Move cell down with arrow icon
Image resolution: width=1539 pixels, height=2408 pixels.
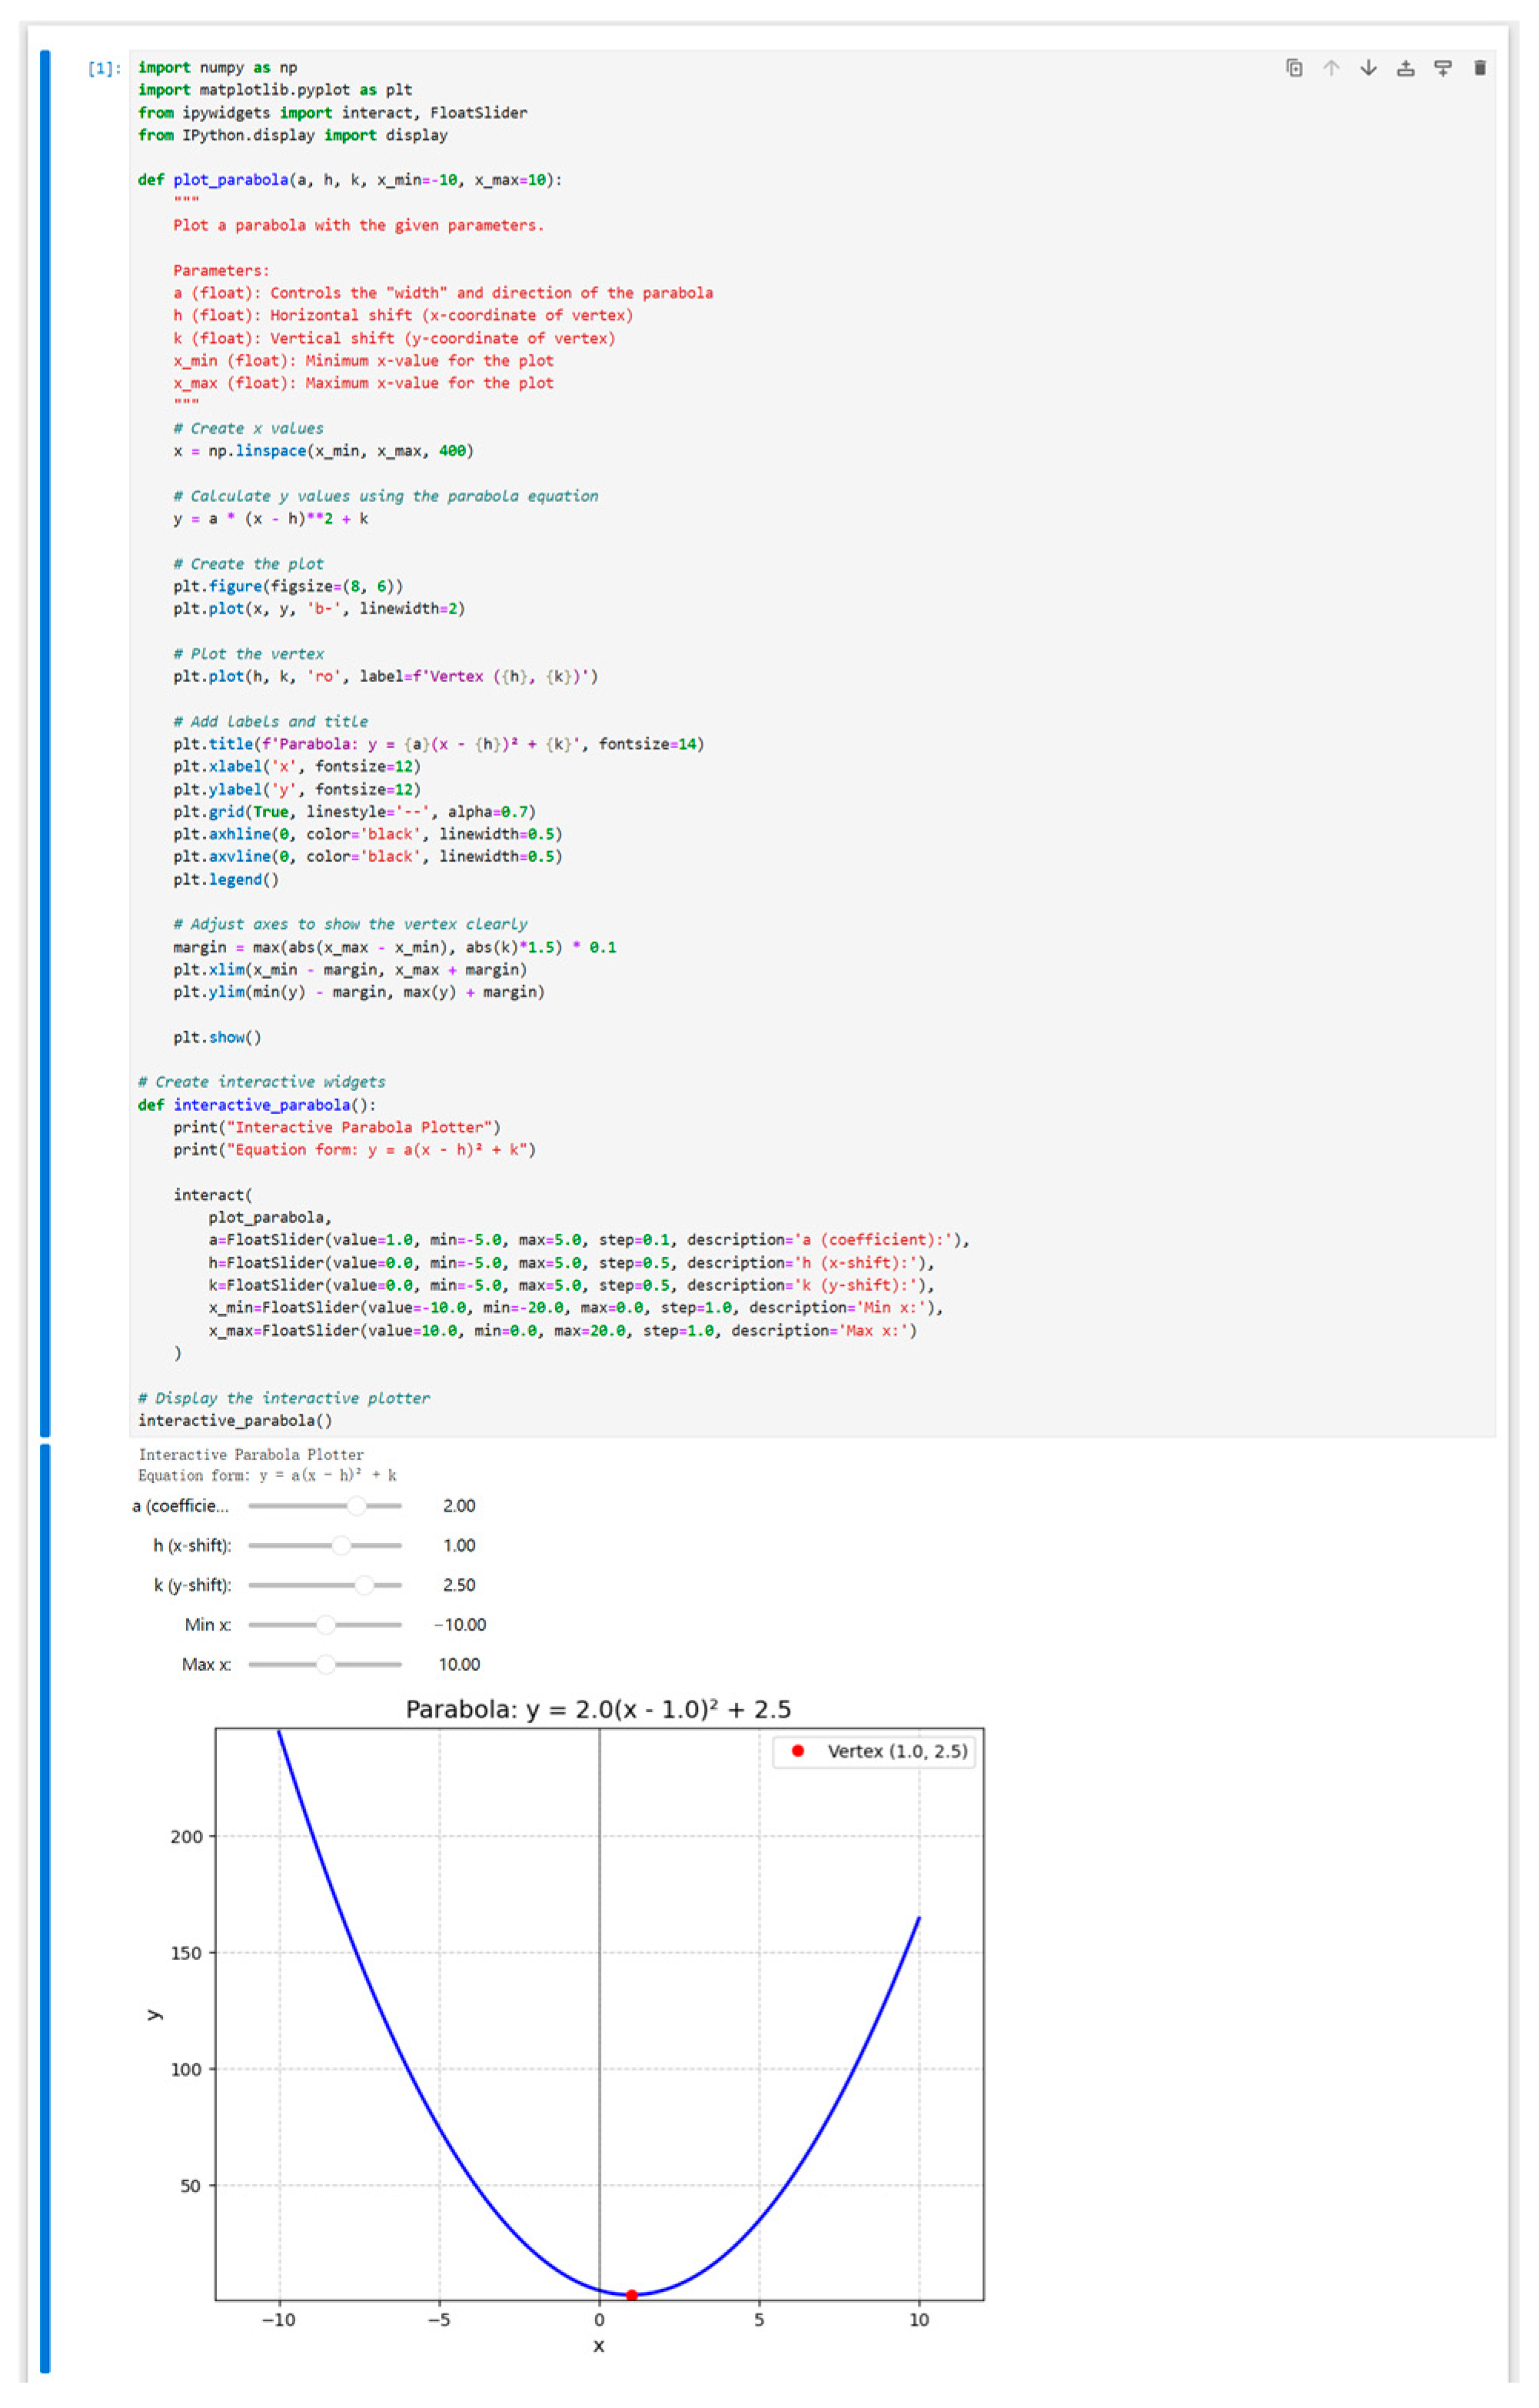(1368, 68)
